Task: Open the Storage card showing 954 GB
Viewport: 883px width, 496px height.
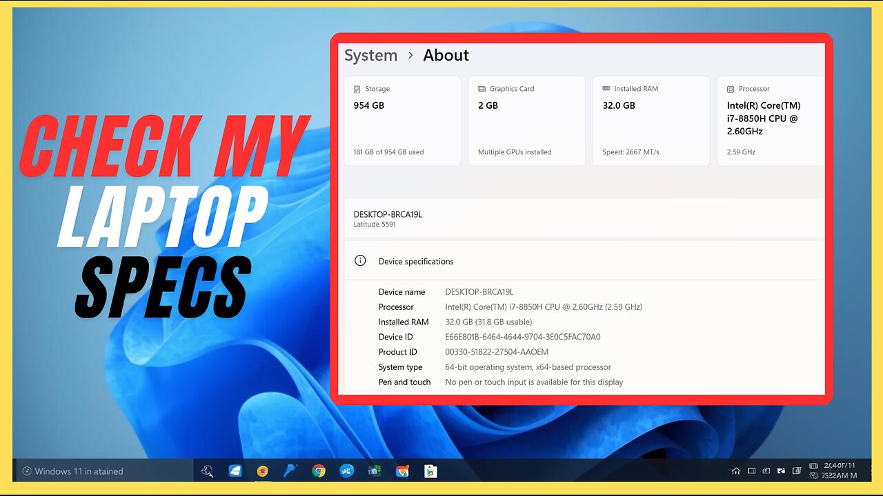Action: (402, 121)
